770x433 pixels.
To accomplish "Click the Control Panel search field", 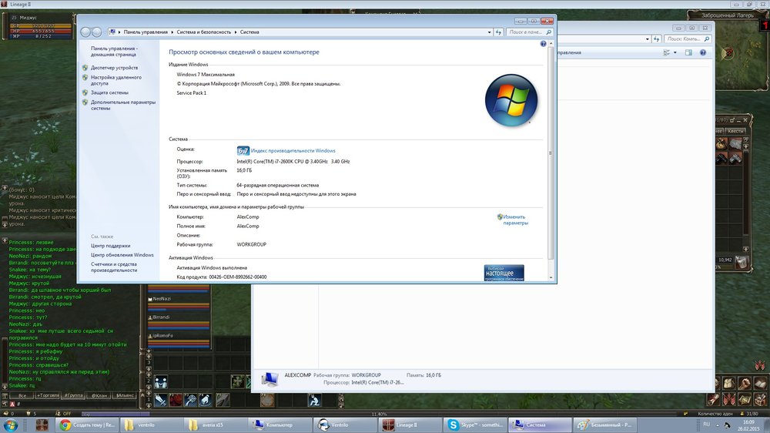I will [x=527, y=32].
